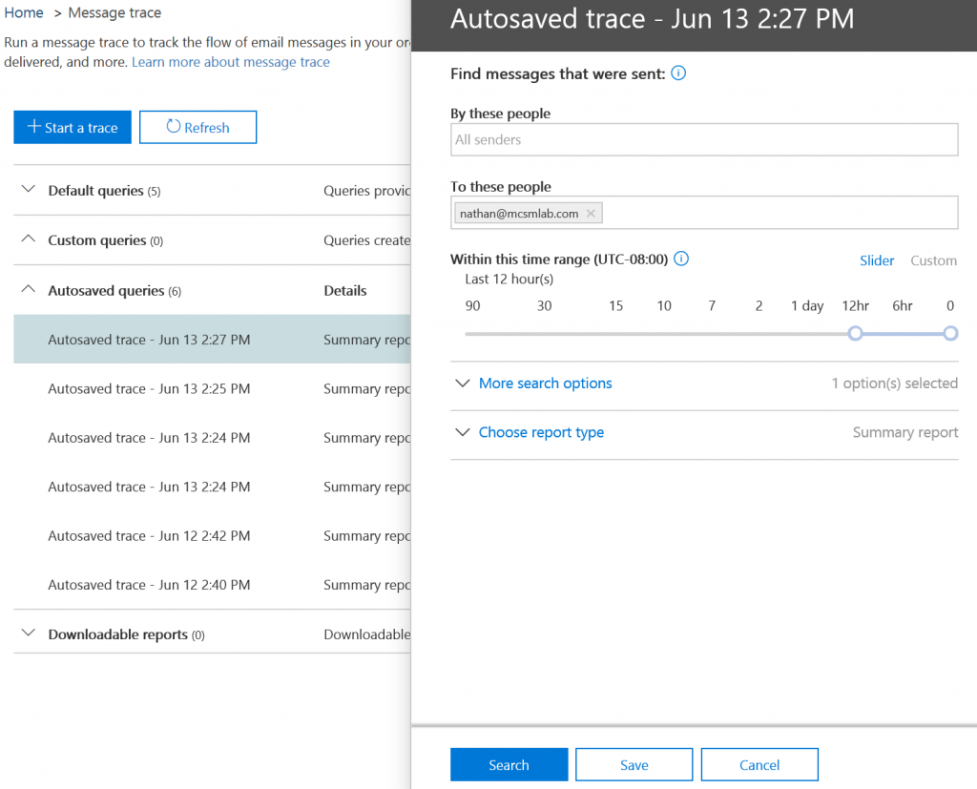Screen dimensions: 977x789
Task: Click the "All senders" input field
Action: point(703,139)
